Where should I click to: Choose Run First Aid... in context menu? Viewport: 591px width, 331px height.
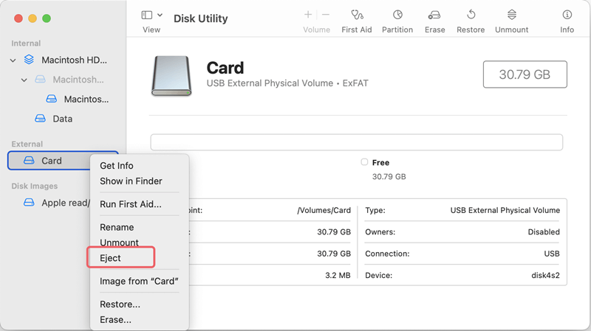click(131, 204)
